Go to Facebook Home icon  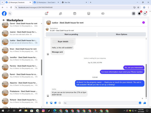pyautogui.click(x=47, y=14)
